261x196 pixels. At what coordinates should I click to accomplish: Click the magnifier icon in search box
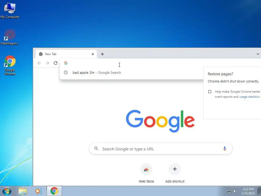pos(96,149)
